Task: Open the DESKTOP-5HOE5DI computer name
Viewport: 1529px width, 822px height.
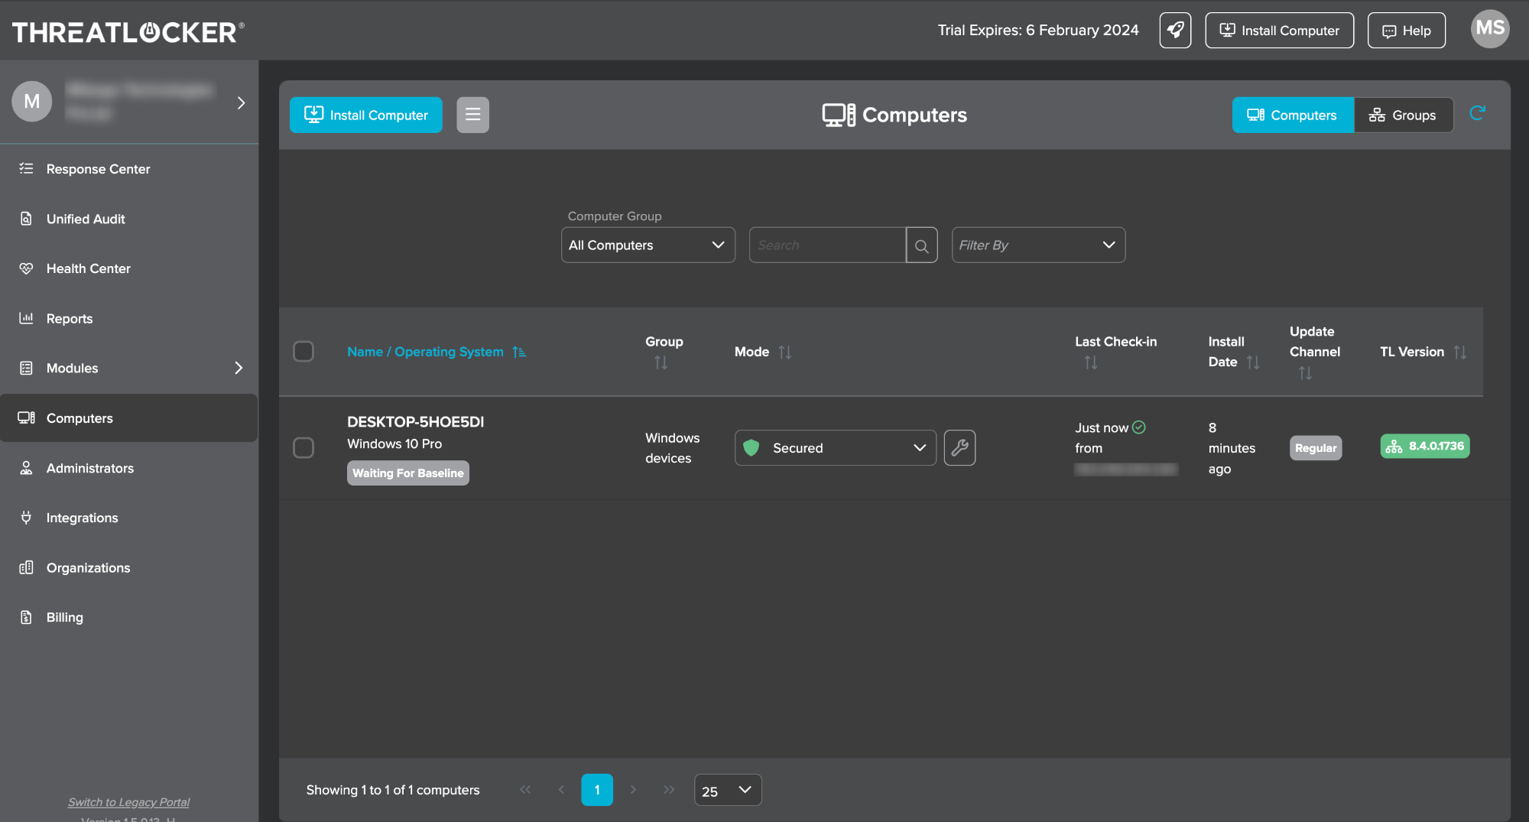Action: point(415,422)
